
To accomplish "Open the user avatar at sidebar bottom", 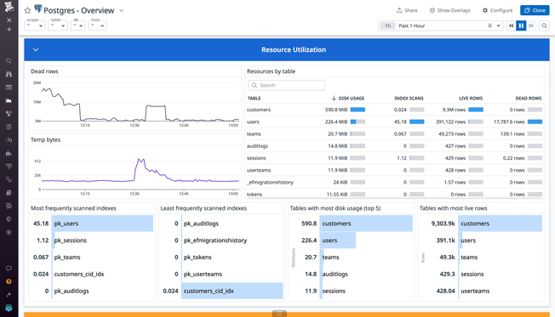I will [x=9, y=308].
